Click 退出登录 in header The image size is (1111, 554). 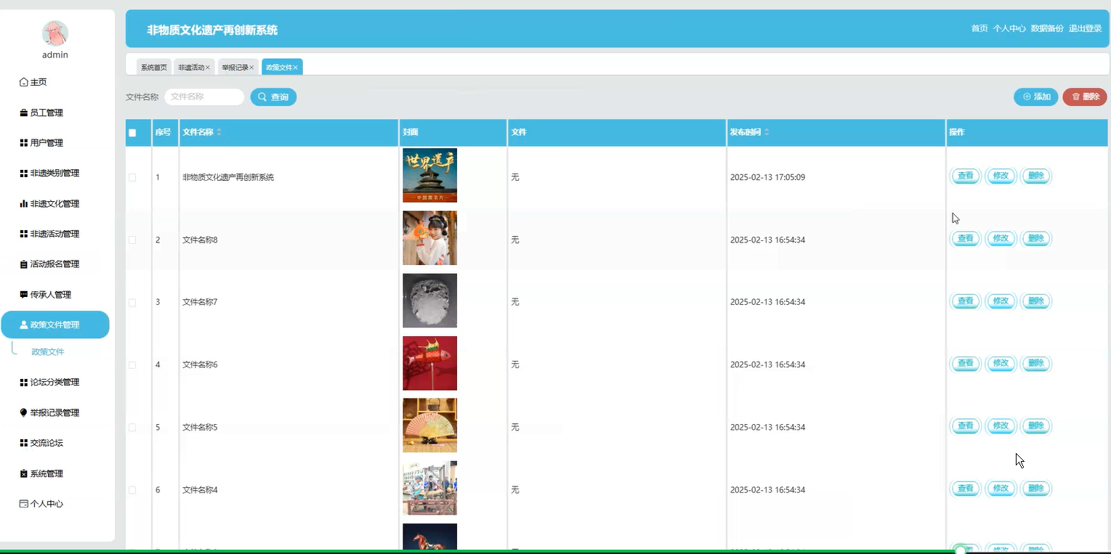[1086, 28]
